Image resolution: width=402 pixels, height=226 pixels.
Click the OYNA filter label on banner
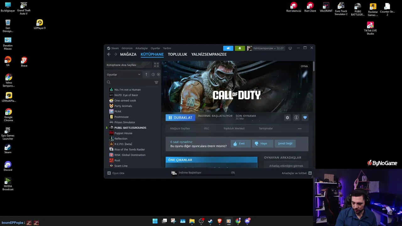pyautogui.click(x=304, y=66)
